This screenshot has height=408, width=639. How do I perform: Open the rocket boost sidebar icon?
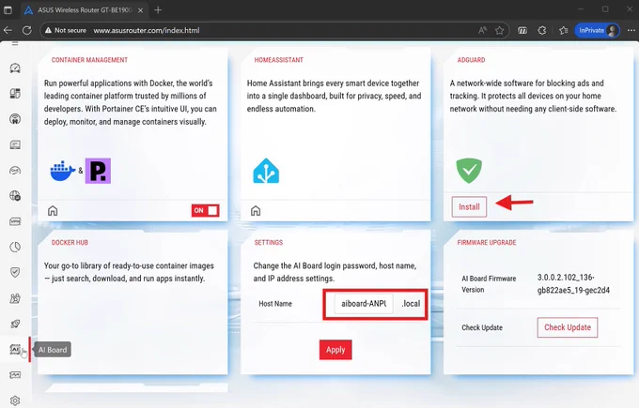coord(15,324)
